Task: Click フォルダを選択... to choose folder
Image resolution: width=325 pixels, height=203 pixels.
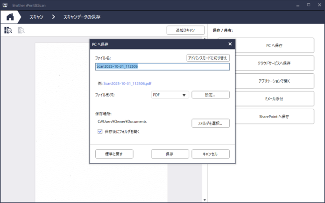Action: (x=210, y=124)
